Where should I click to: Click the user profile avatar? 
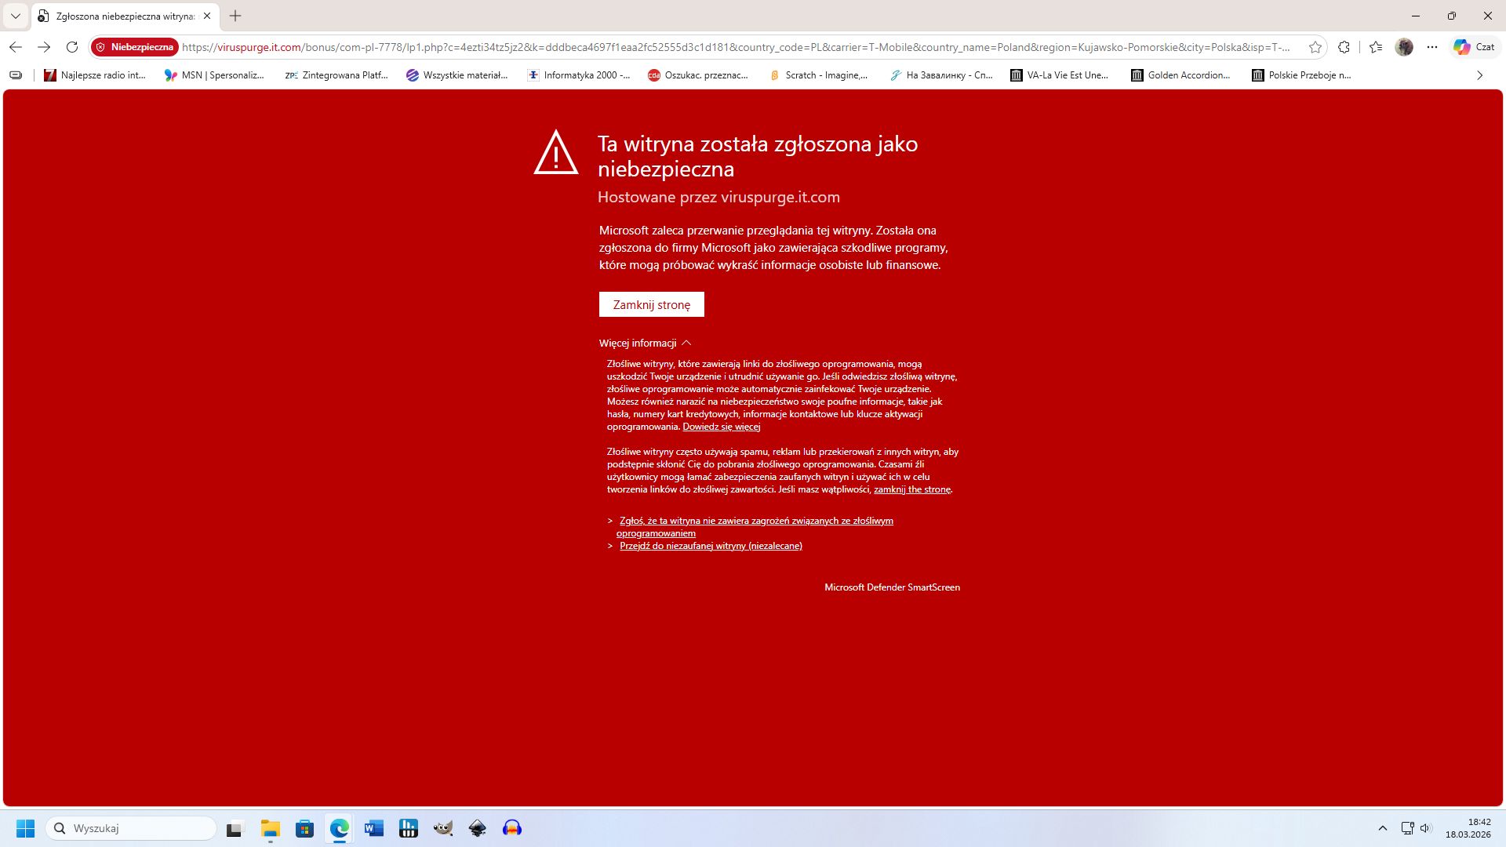click(x=1404, y=47)
